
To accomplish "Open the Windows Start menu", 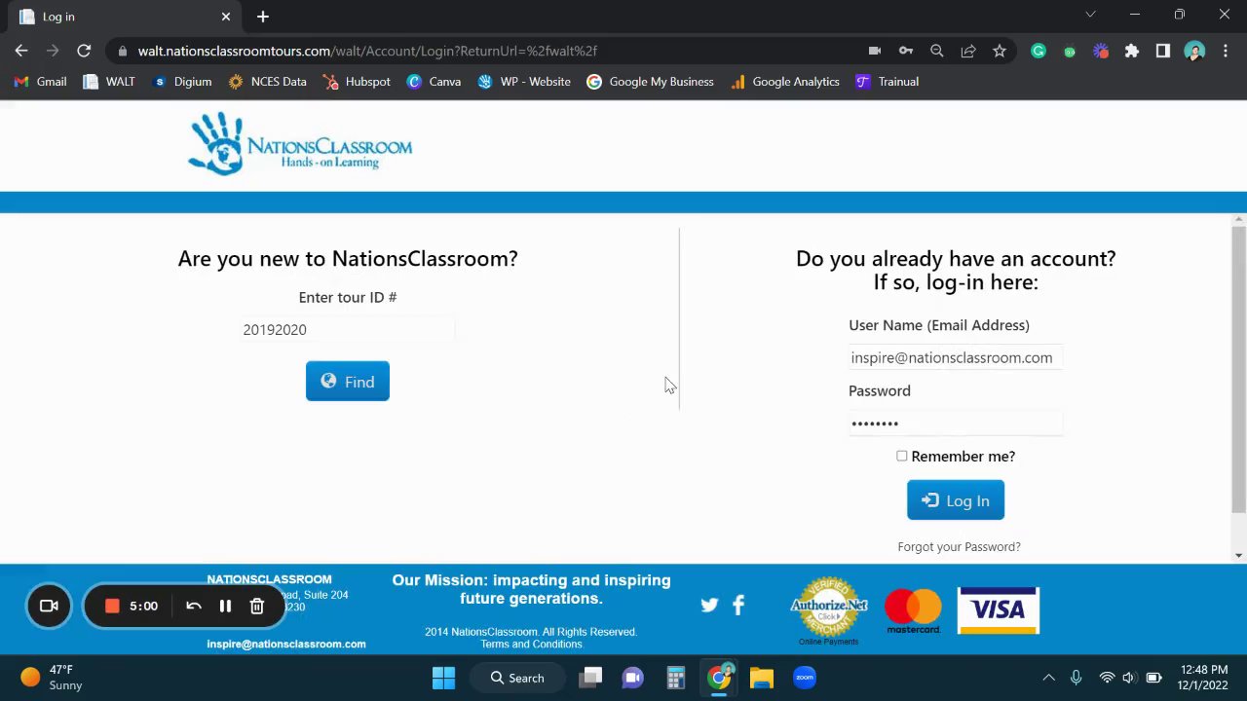I will pos(443,678).
